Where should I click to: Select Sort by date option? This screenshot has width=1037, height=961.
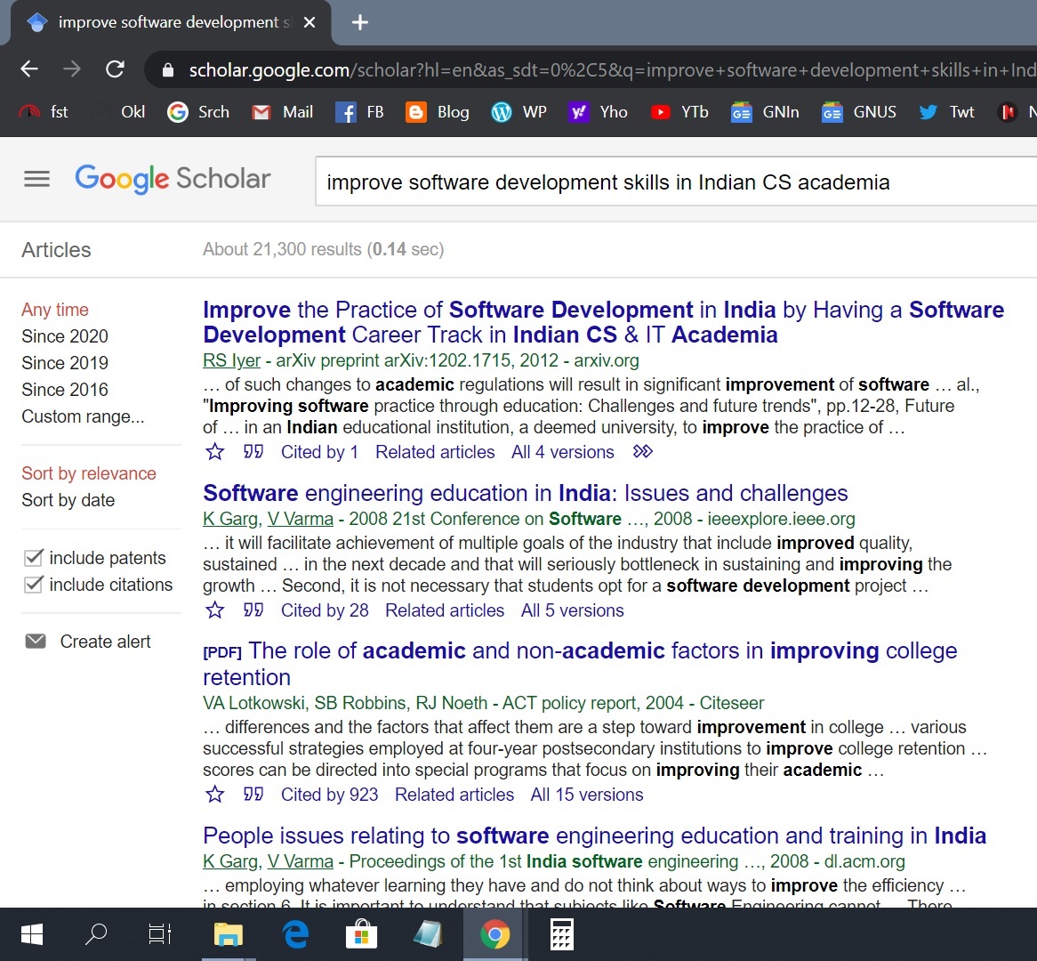click(x=68, y=500)
